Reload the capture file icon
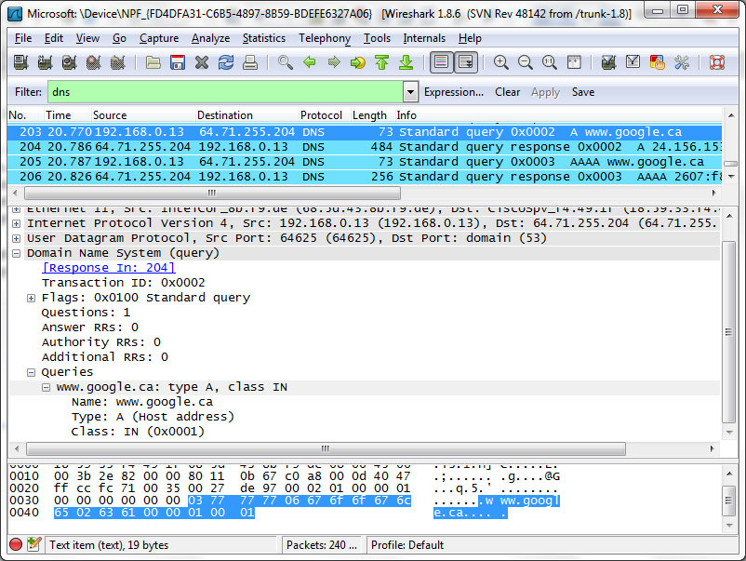Screen dimensions: 746x561 pos(226,62)
